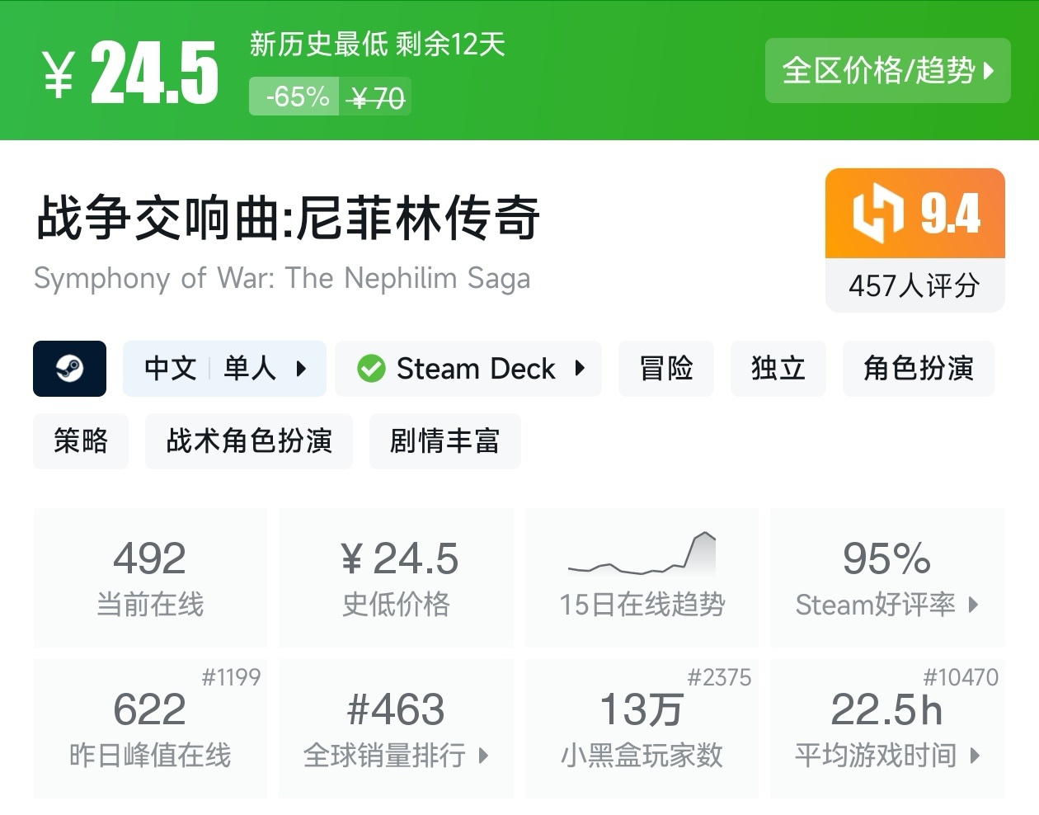Viewport: 1039px width, 815px height.
Task: Select the 角色扮演 genre tag
Action: click(918, 369)
